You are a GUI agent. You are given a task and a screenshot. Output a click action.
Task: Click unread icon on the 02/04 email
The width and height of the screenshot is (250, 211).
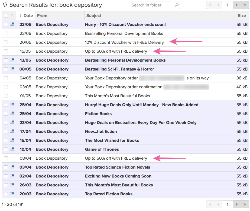[12, 176]
